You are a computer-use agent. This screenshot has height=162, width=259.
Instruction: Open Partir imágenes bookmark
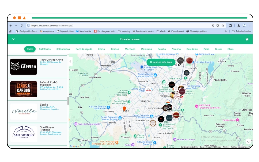pyautogui.click(x=105, y=31)
